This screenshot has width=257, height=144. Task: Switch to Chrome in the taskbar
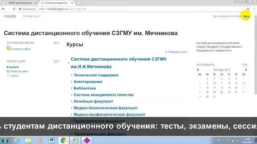pyautogui.click(x=63, y=140)
